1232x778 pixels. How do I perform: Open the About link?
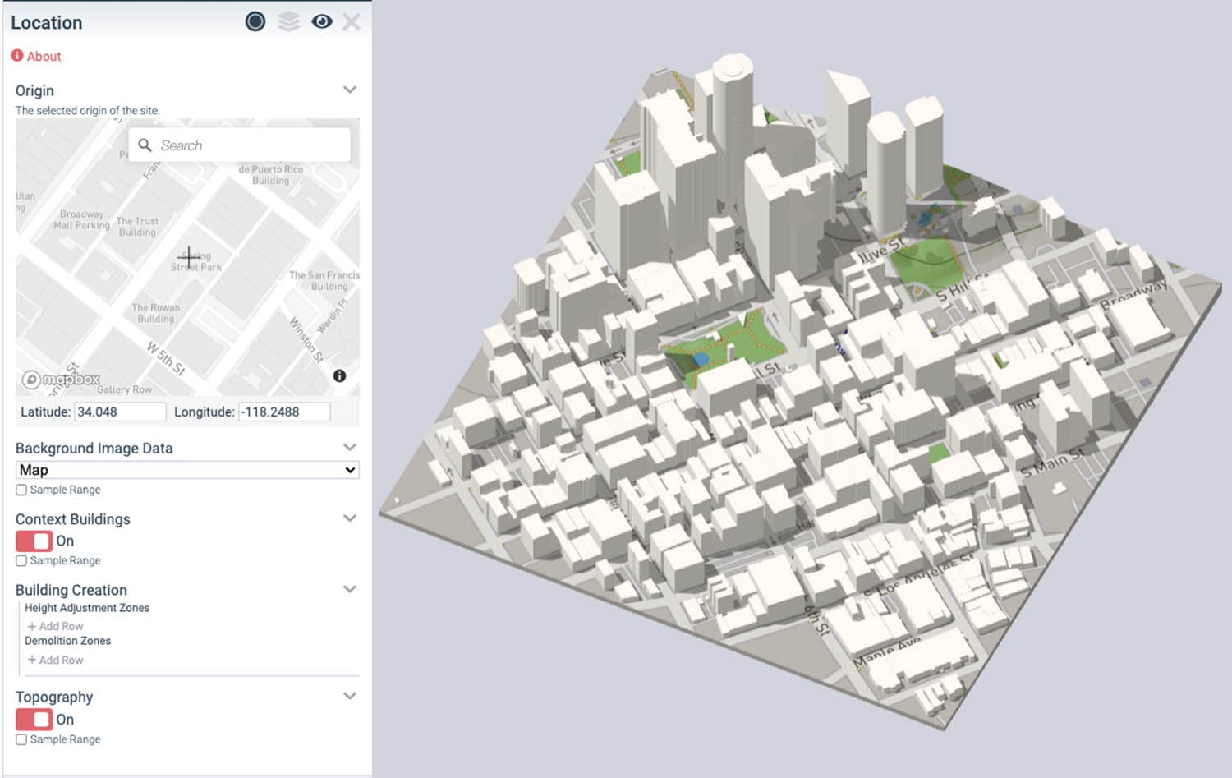click(x=44, y=56)
